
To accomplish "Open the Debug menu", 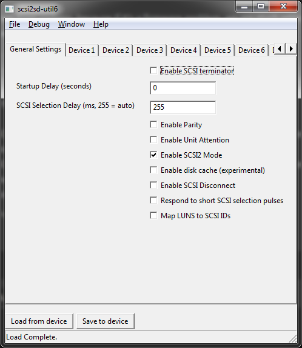I will pos(39,24).
